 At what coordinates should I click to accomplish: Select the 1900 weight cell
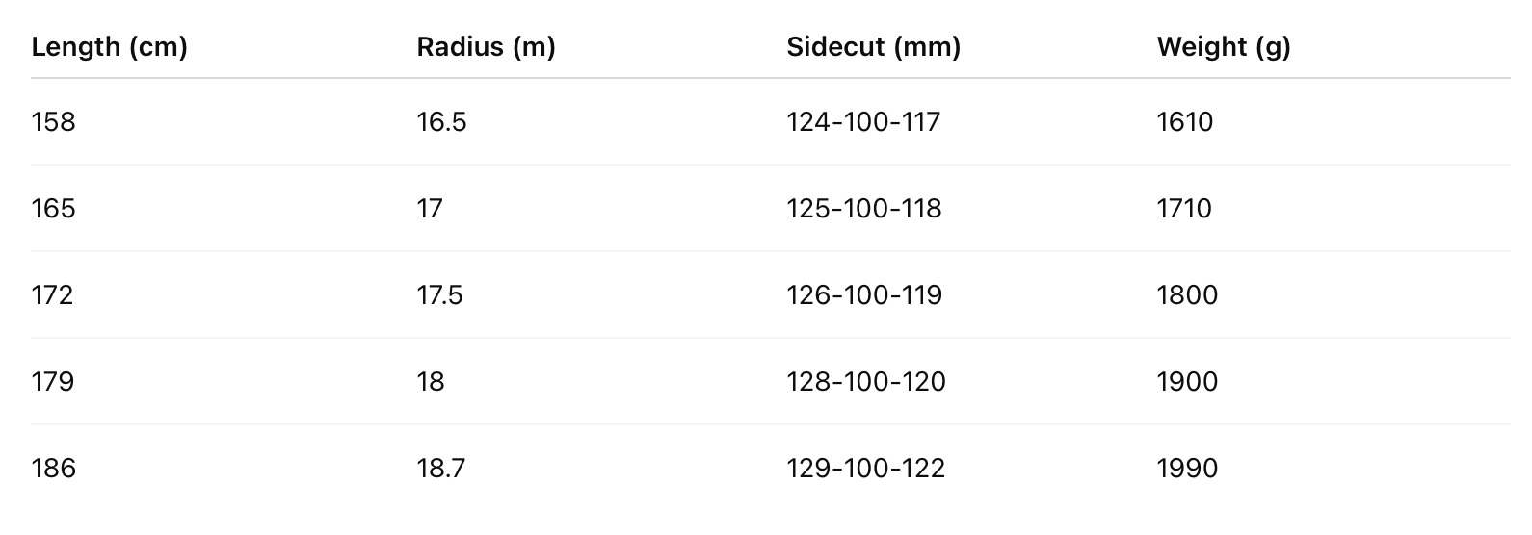pos(1187,382)
